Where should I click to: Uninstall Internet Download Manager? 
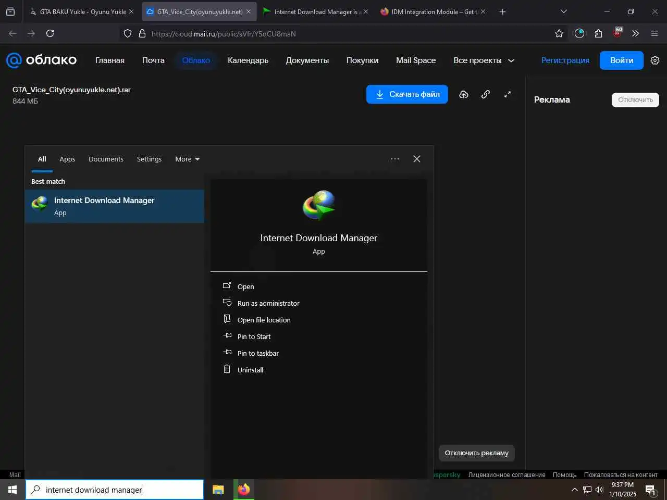coord(250,370)
